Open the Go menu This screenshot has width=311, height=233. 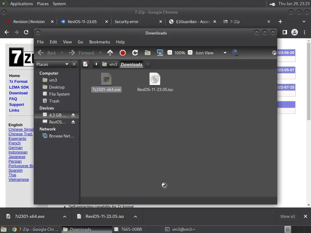coord(80,42)
